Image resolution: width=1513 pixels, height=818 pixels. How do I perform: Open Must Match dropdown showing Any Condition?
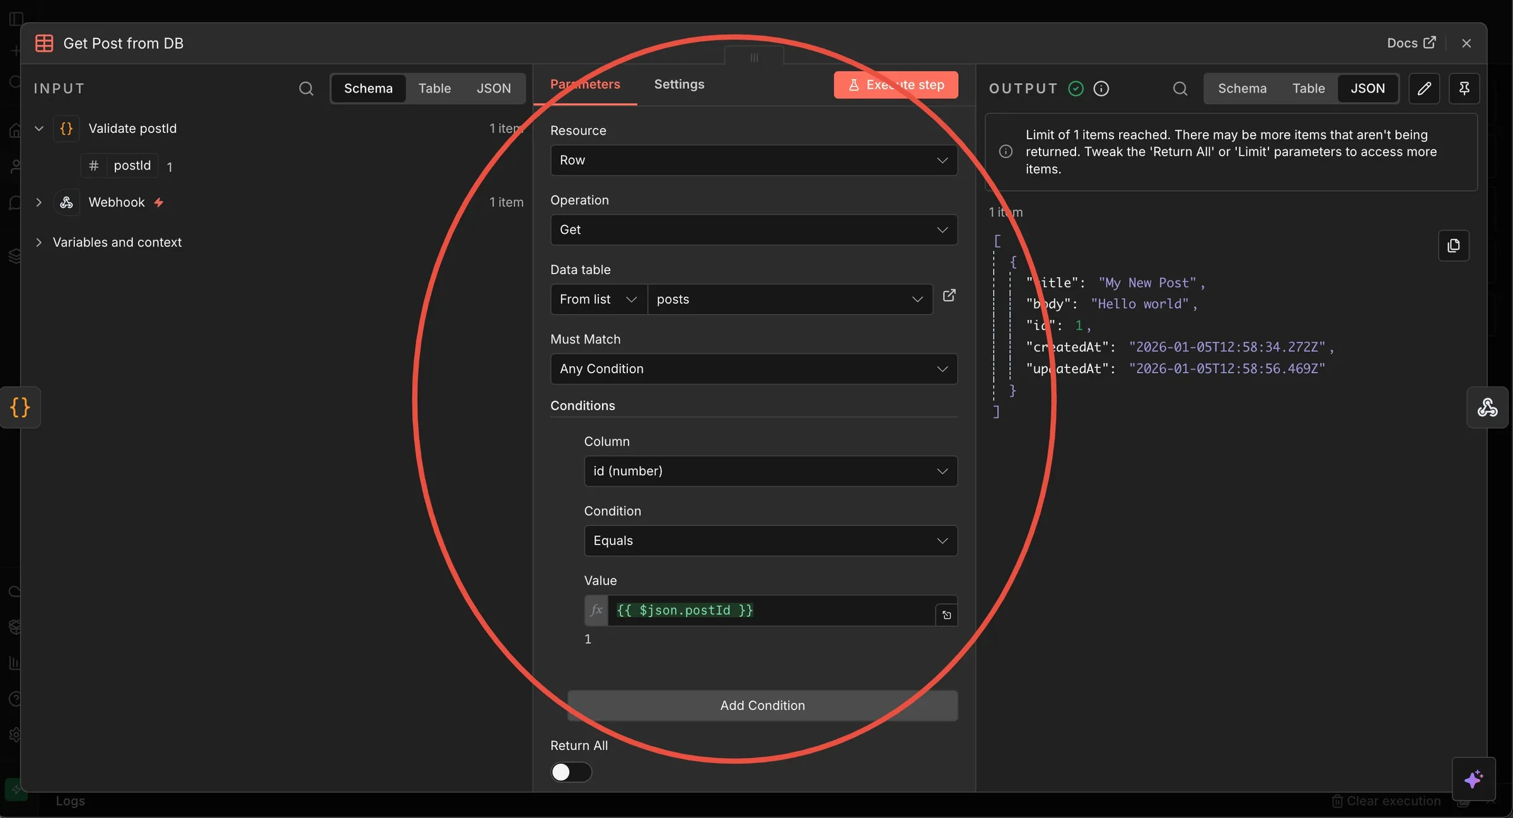tap(753, 369)
